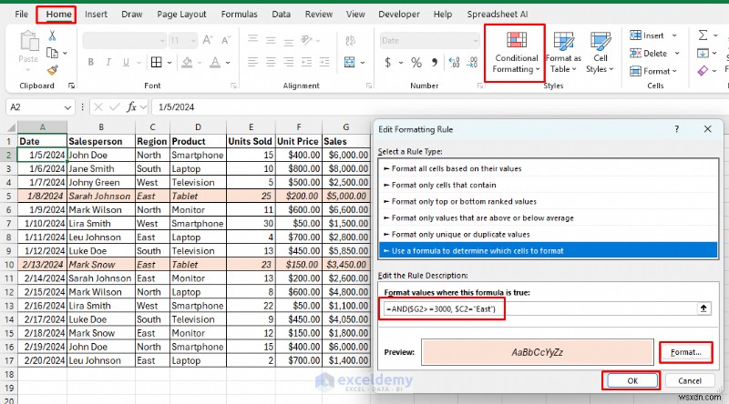Click the Increase Indent icon

(324, 62)
